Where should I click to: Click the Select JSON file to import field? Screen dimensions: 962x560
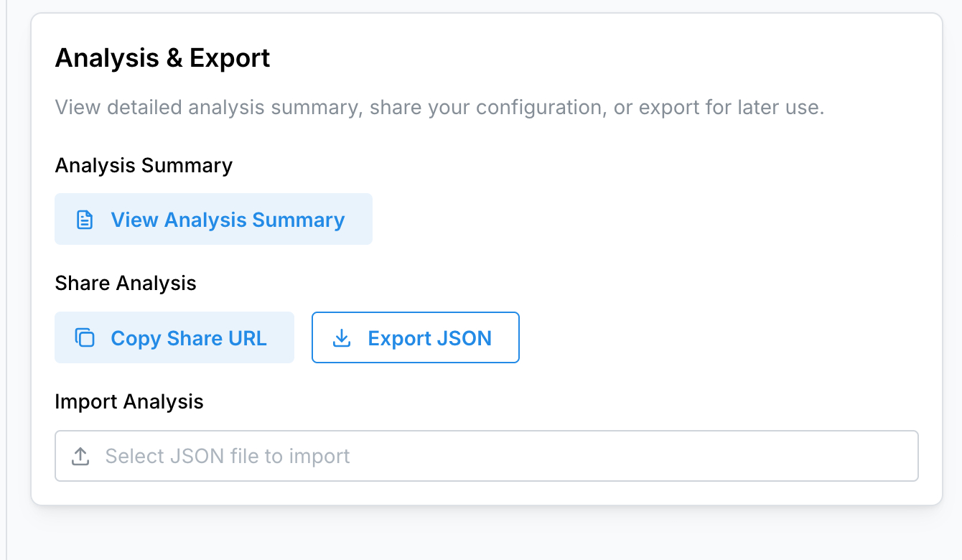486,456
